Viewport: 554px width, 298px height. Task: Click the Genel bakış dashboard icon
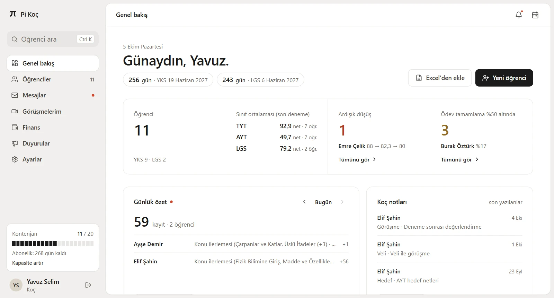pyautogui.click(x=15, y=63)
